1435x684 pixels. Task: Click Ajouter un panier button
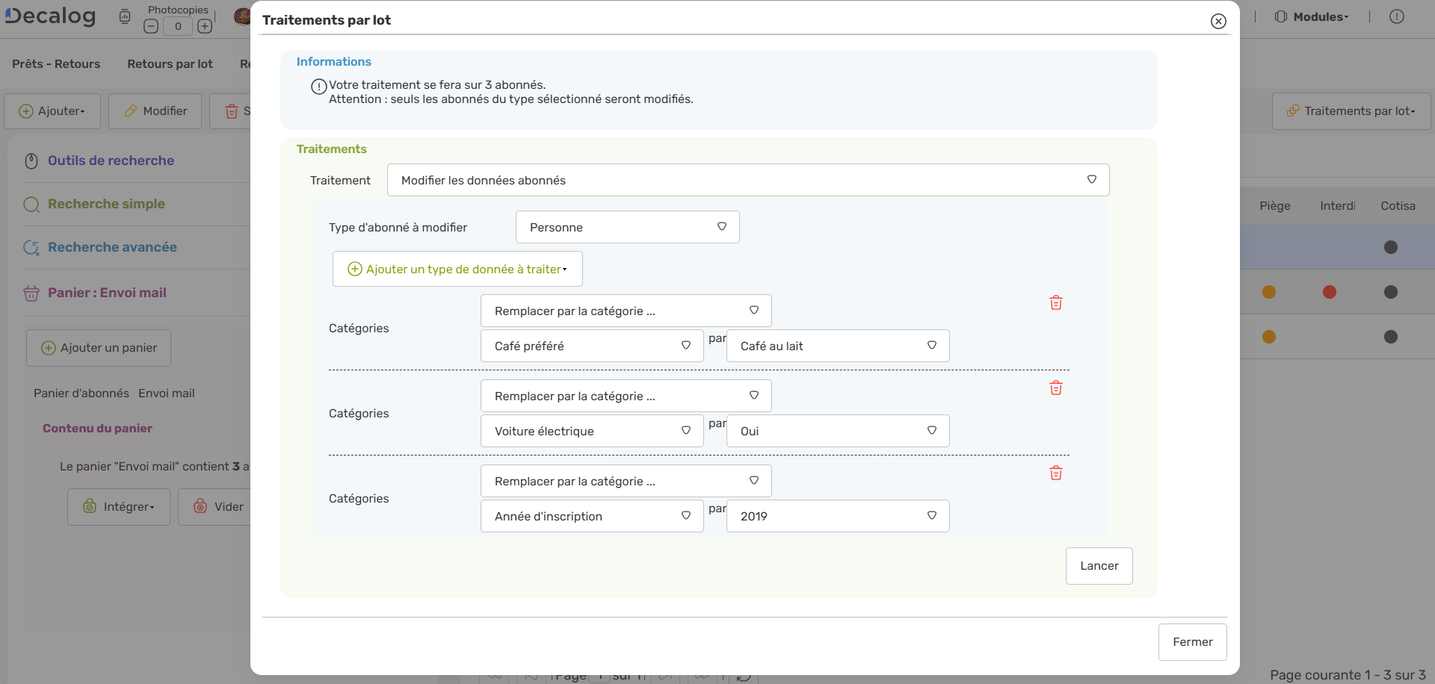click(x=99, y=348)
